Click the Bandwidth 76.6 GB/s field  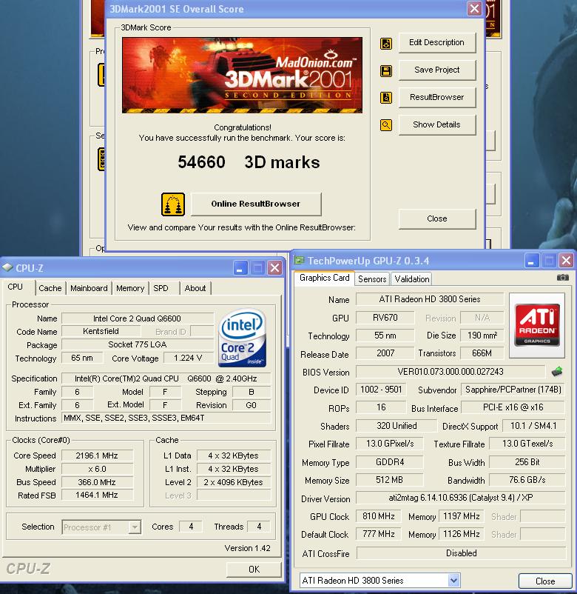tap(527, 480)
